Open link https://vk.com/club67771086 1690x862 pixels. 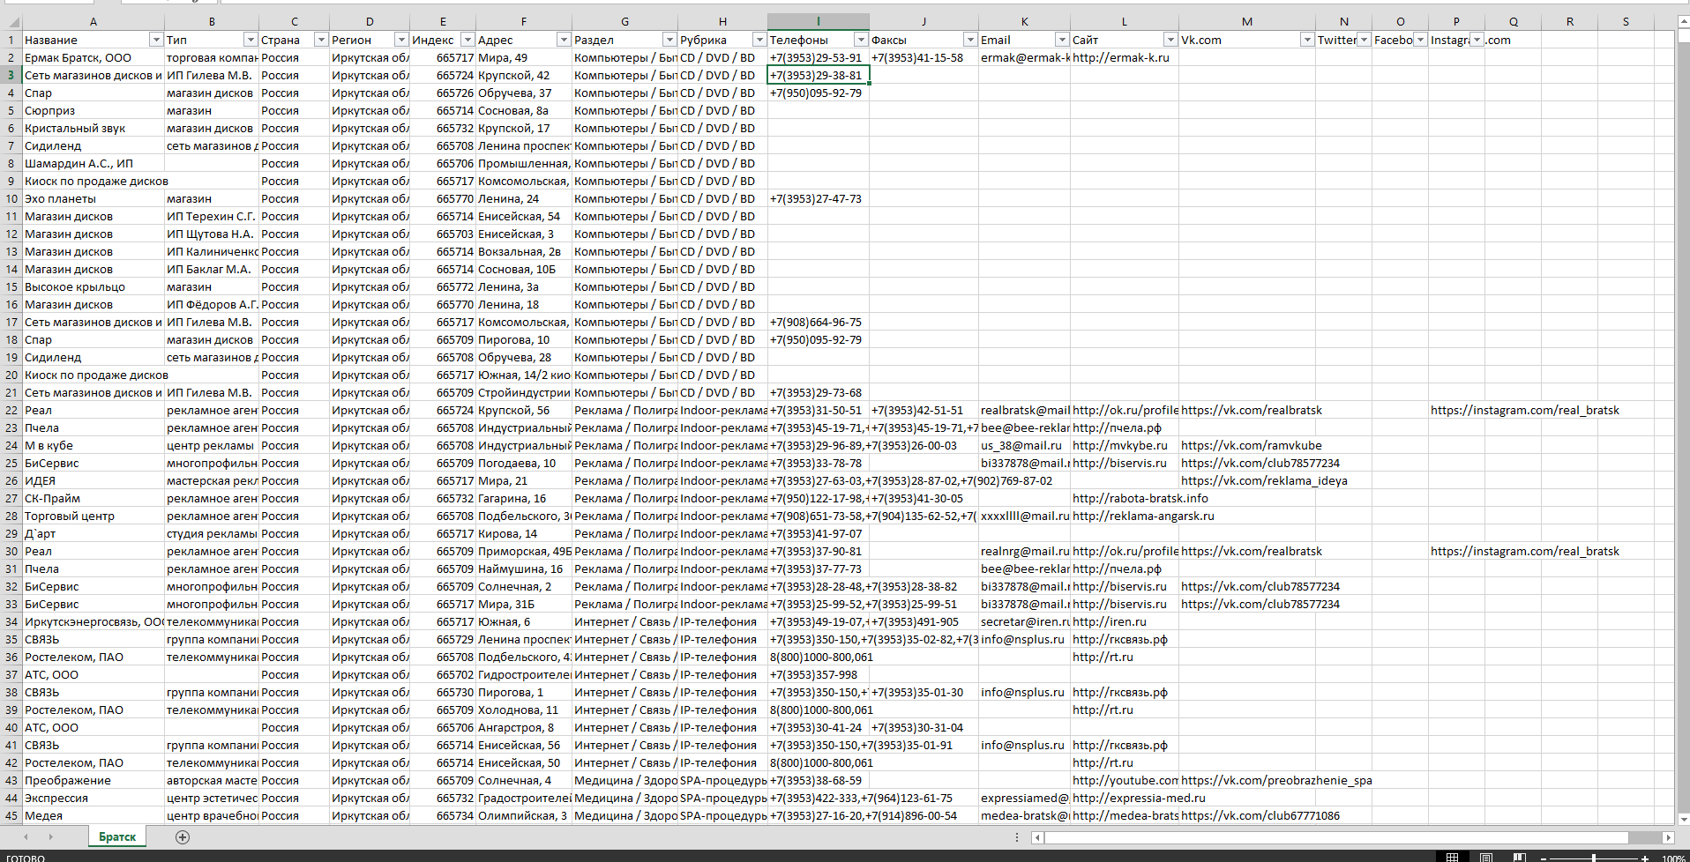point(1260,815)
